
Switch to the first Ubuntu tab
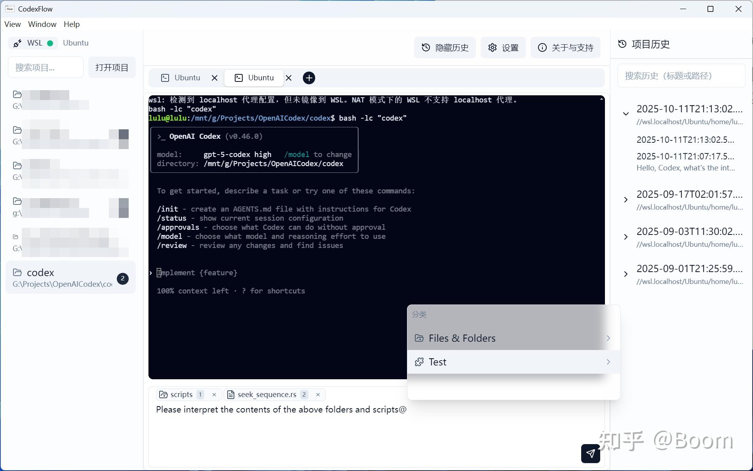tap(187, 78)
